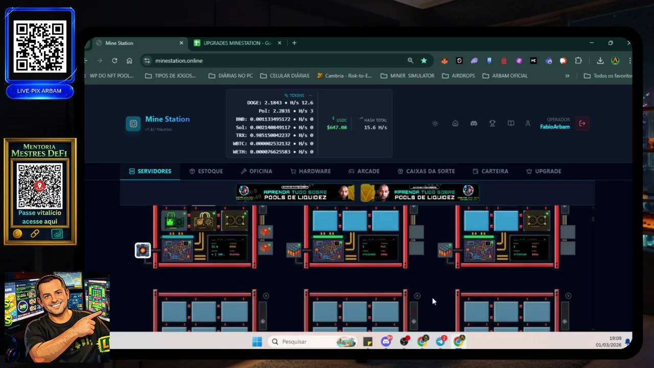Select the dual-fan GPU in first rack
654x368 pixels.
point(235,221)
